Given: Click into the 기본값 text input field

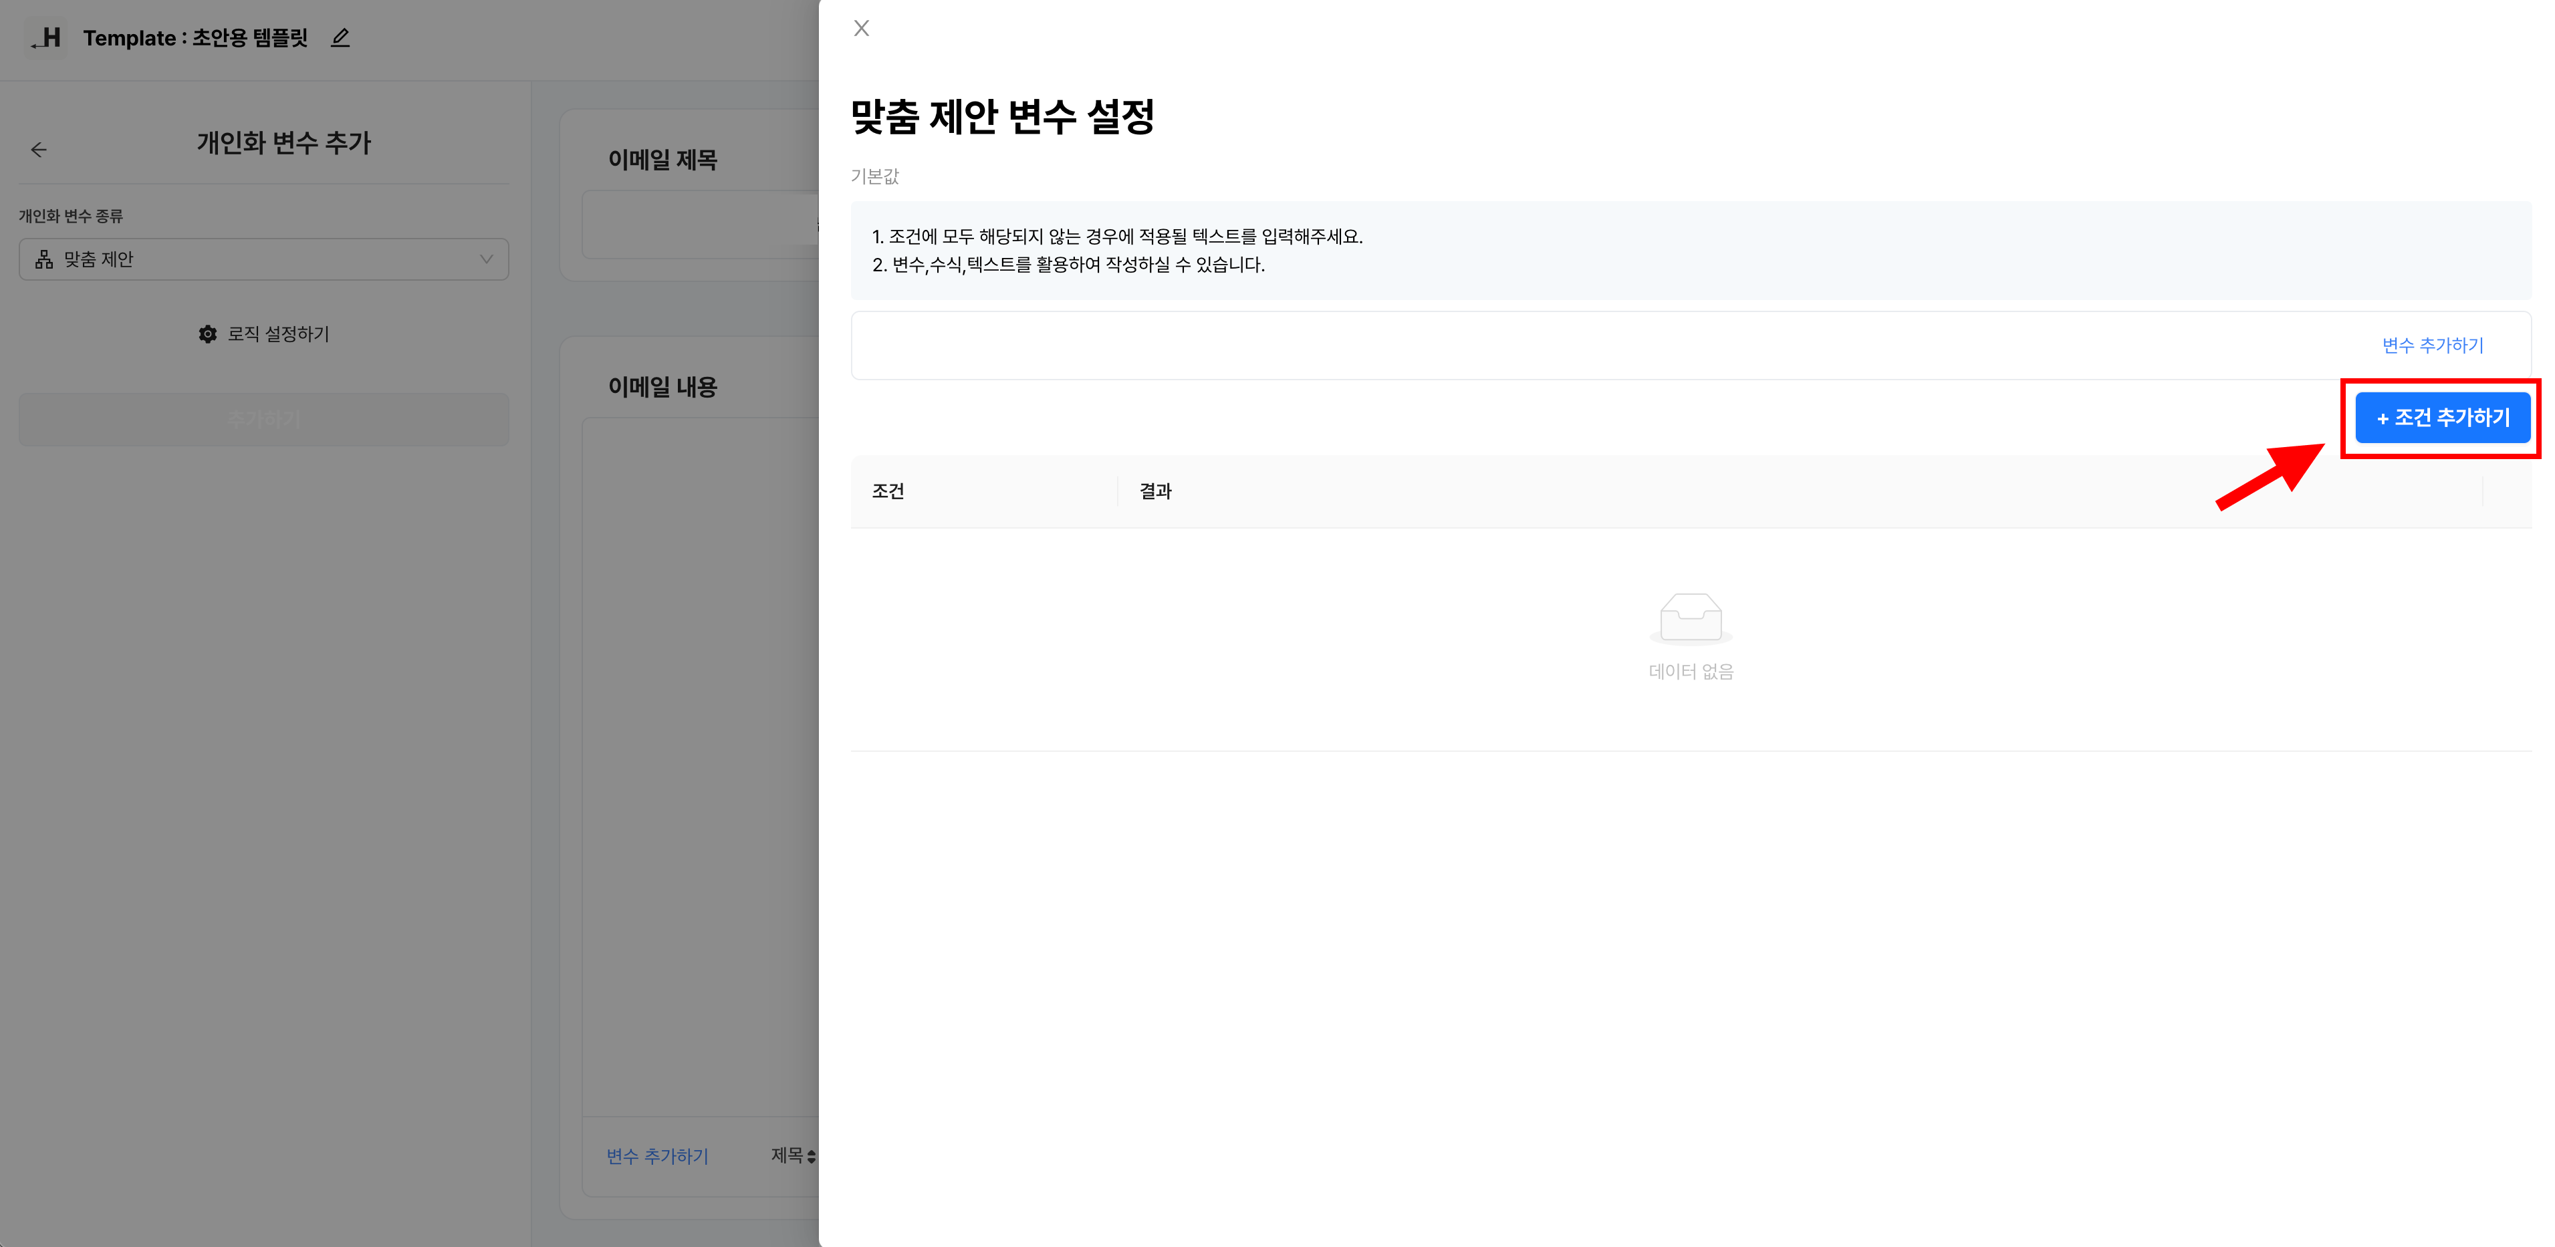Looking at the screenshot, I should click(1587, 345).
